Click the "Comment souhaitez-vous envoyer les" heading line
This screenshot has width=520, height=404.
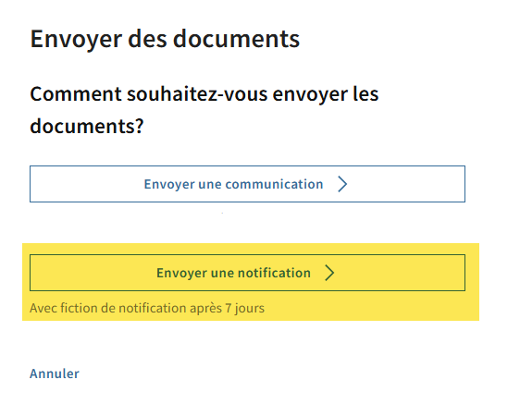204,94
